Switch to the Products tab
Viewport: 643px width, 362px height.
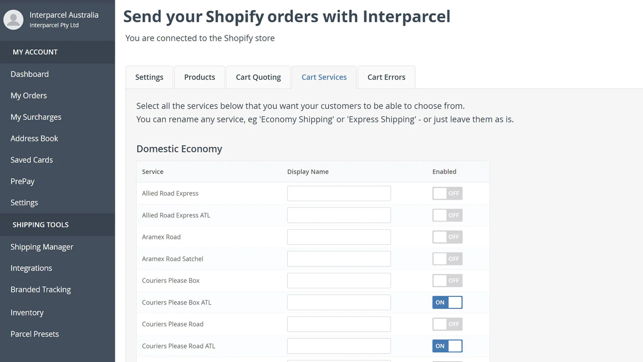[199, 77]
